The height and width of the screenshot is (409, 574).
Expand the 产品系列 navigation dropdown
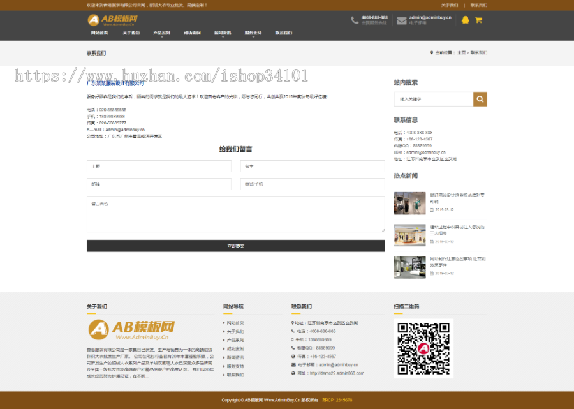pos(161,33)
